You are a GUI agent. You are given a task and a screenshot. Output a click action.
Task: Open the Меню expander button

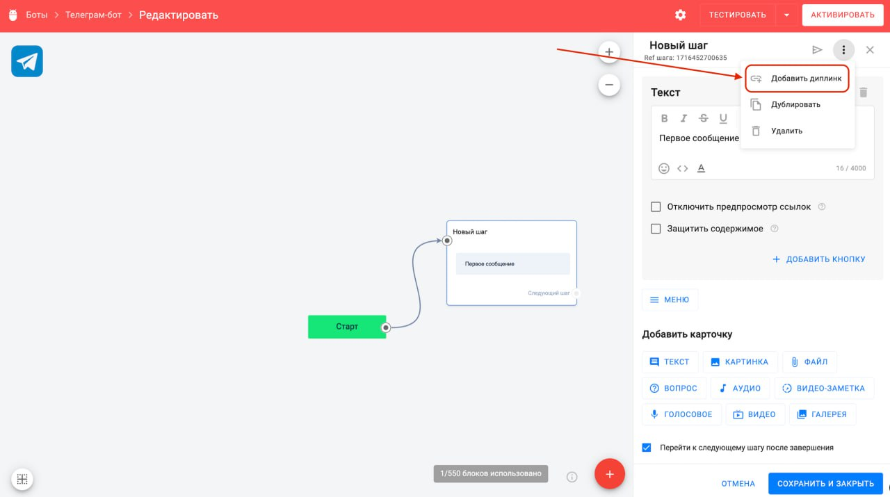pyautogui.click(x=669, y=300)
